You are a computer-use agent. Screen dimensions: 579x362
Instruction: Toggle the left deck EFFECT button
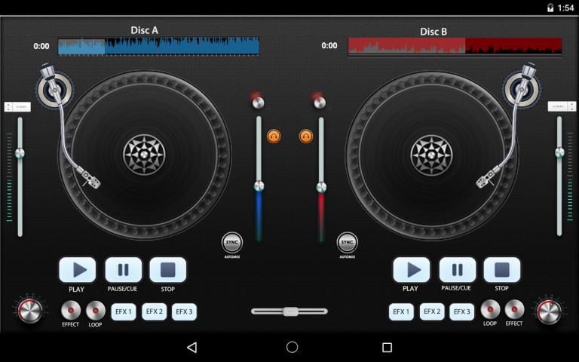point(71,310)
